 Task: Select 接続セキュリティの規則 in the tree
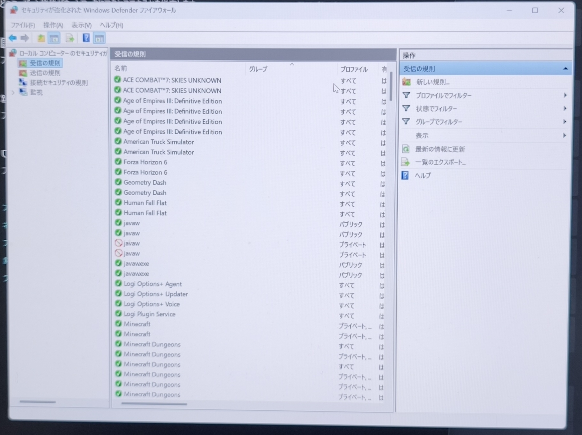(x=59, y=83)
